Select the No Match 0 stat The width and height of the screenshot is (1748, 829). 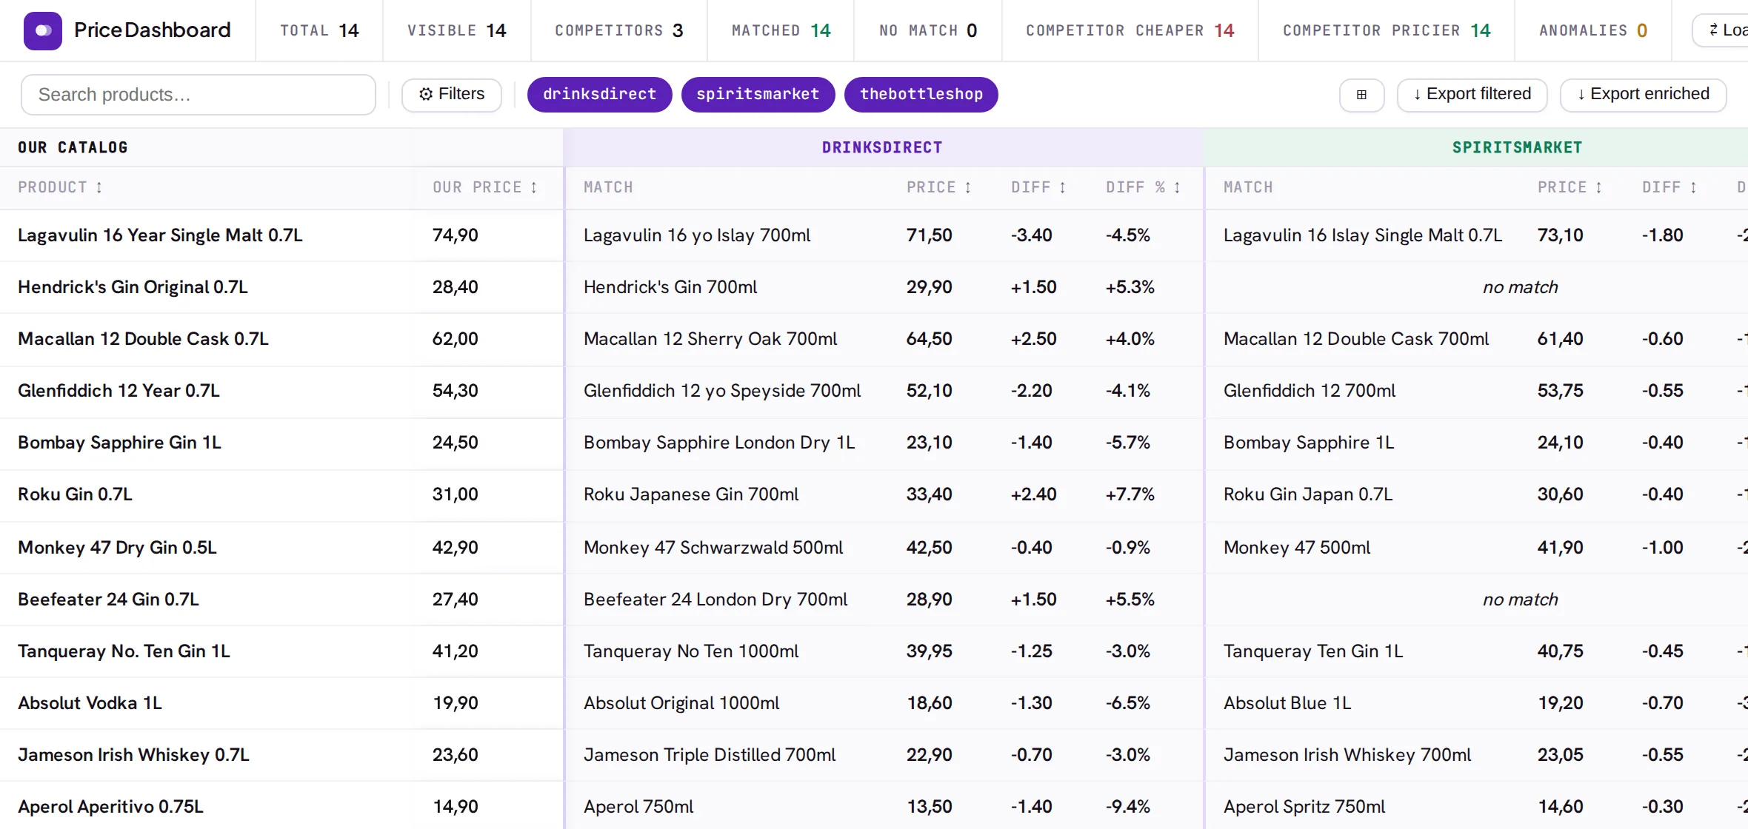(928, 30)
